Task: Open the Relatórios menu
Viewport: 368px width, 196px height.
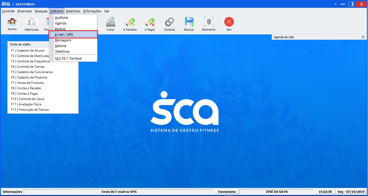Action: 73,11
